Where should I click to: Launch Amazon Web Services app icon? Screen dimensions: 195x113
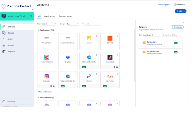68,38
